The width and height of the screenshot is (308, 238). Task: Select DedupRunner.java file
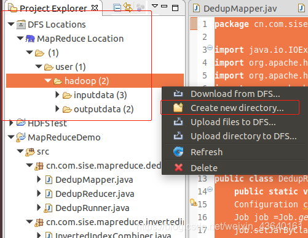point(92,208)
